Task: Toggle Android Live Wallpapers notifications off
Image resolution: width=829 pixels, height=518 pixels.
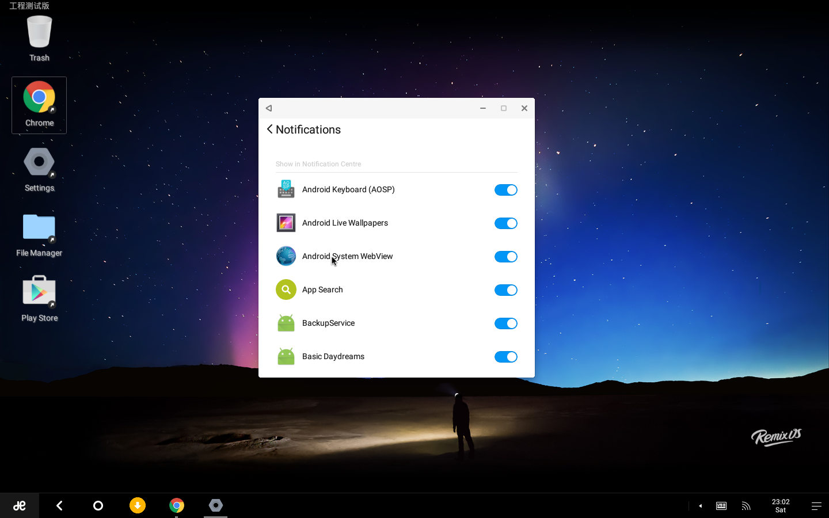Action: tap(506, 223)
